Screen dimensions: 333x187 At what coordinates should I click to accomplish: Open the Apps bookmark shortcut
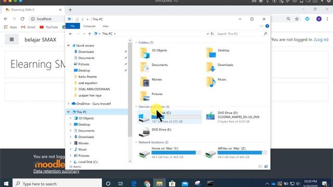tap(10, 27)
